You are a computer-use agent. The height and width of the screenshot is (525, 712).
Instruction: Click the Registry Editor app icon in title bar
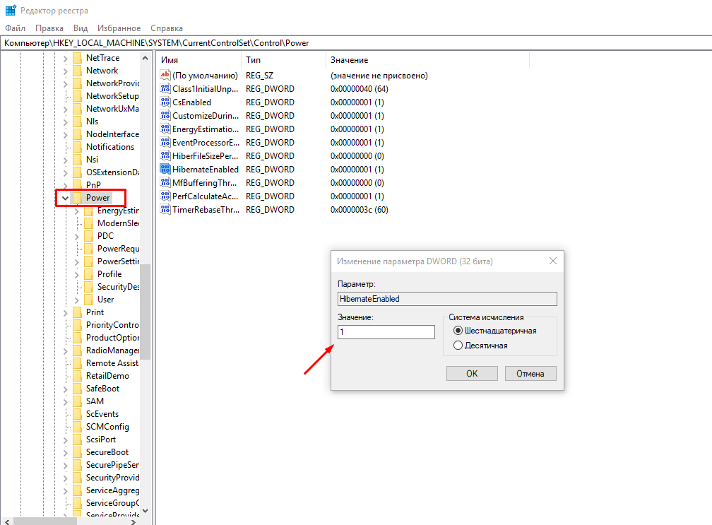tap(11, 10)
